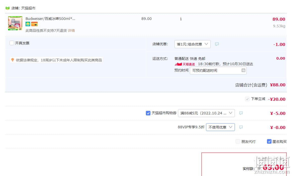This screenshot has width=292, height=176.
Task: Click the ¥-0.00 88VIP discount amount
Action: [278, 128]
